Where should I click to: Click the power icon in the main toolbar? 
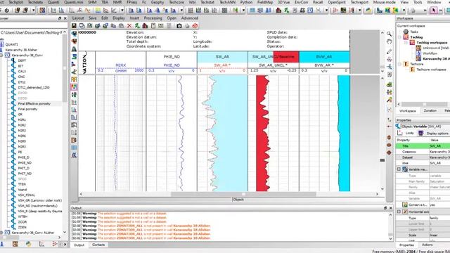(6, 11)
